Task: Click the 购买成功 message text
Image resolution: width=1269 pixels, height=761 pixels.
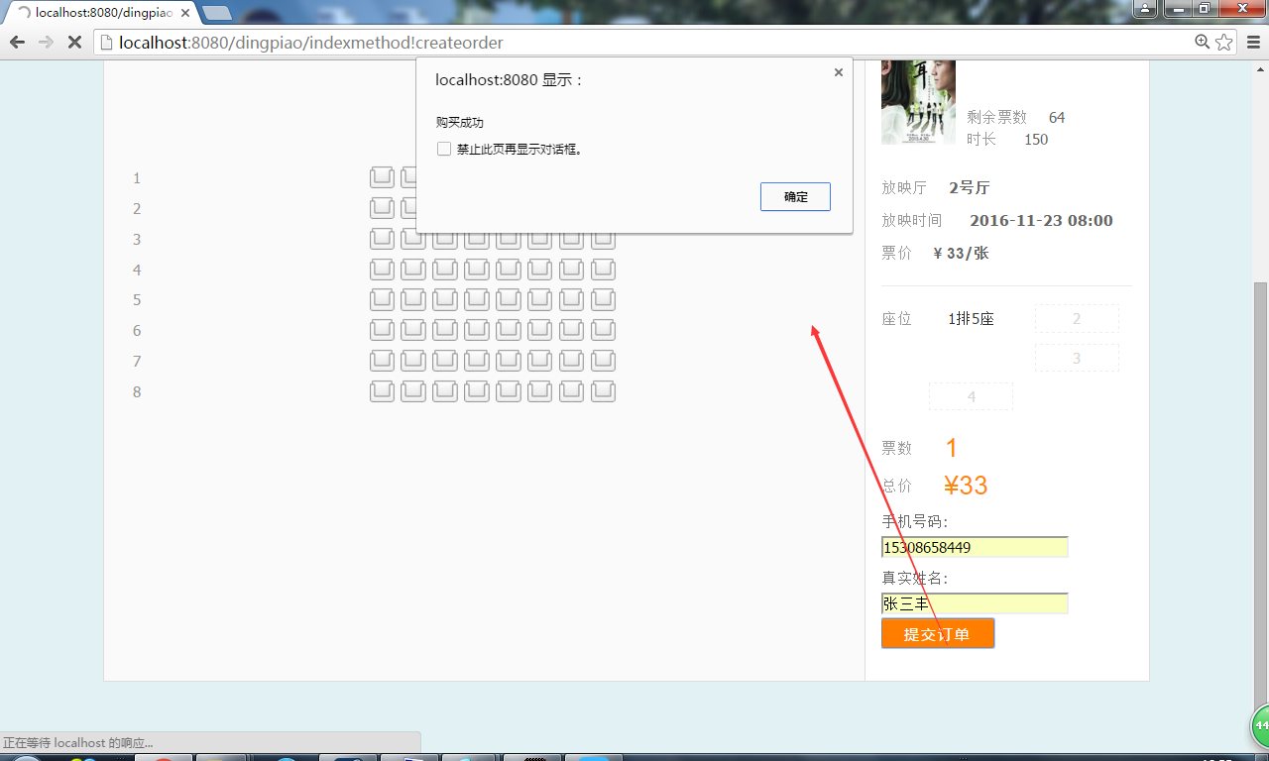Action: (x=460, y=122)
